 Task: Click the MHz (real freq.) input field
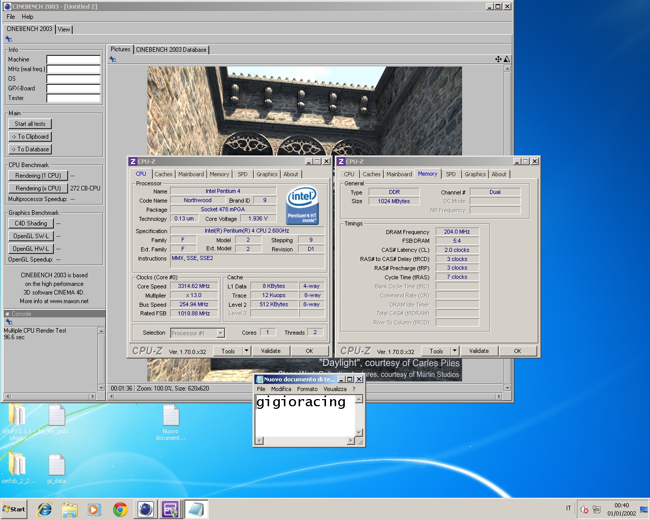tap(74, 69)
